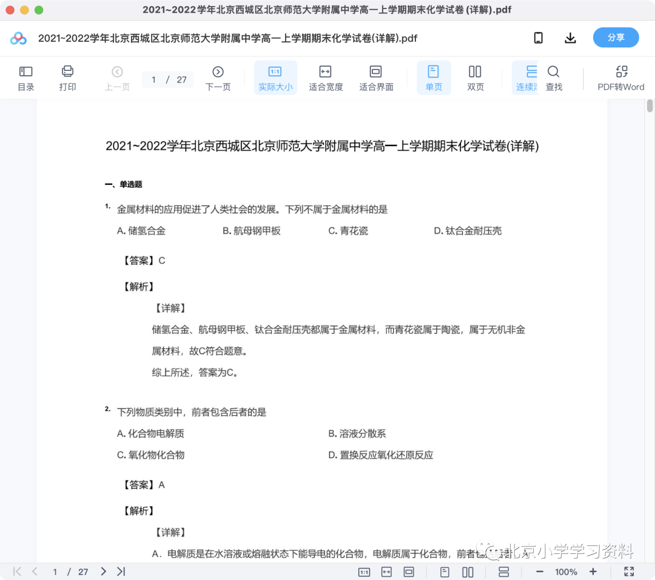Click the document title heading text
The width and height of the screenshot is (655, 580).
click(x=322, y=145)
